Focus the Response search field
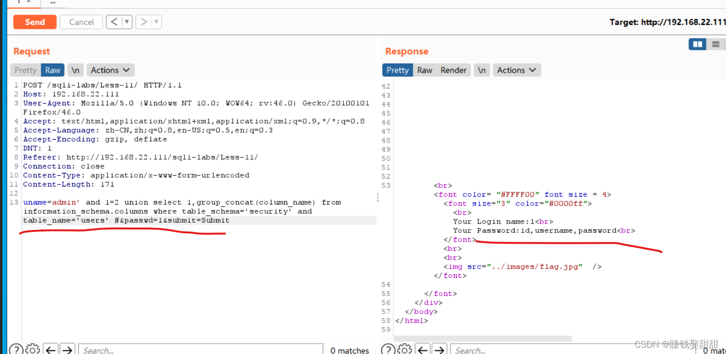Image resolution: width=726 pixels, height=354 pixels. (x=572, y=350)
